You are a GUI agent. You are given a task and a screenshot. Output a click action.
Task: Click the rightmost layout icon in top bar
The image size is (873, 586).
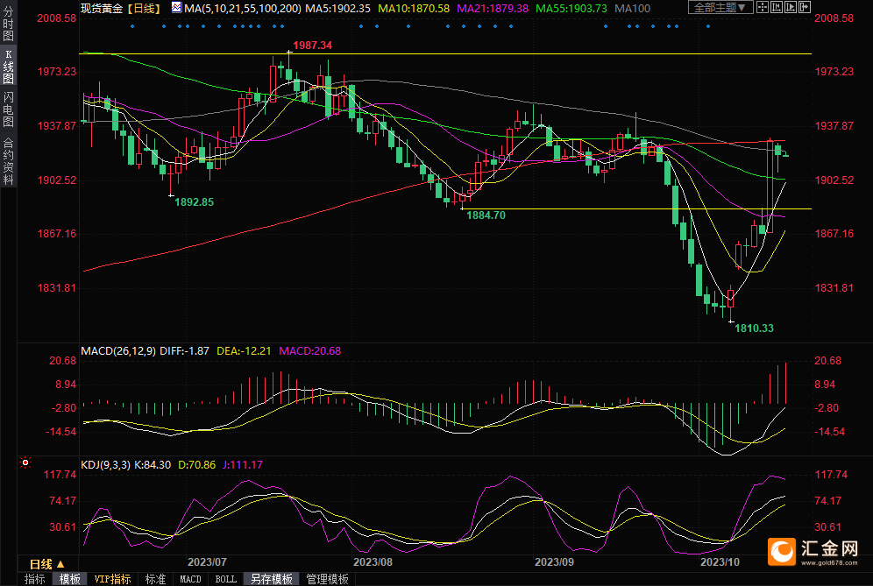coord(806,7)
